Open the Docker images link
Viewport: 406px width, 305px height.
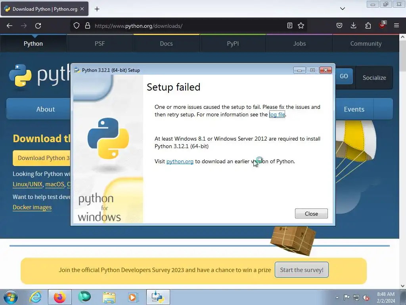(32, 207)
